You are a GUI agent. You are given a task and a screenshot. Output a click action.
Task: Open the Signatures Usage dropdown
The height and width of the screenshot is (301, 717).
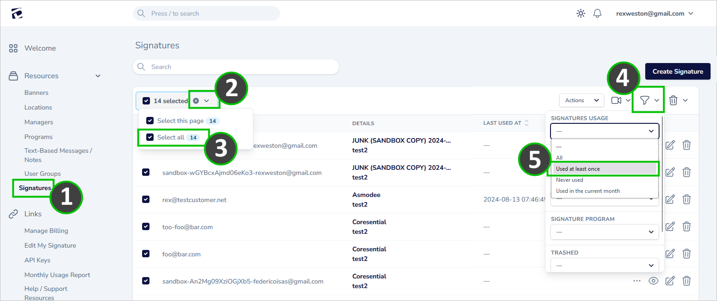tap(604, 131)
